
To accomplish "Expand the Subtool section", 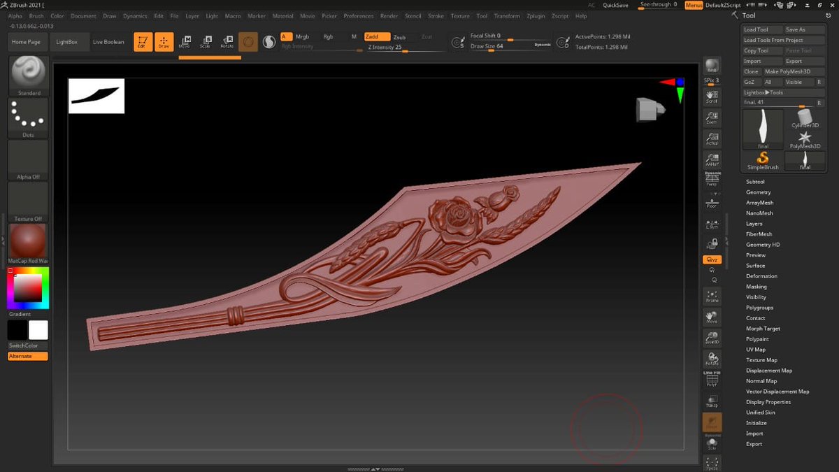I will (x=755, y=182).
